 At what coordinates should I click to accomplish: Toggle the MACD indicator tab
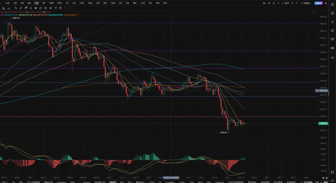(113, 182)
